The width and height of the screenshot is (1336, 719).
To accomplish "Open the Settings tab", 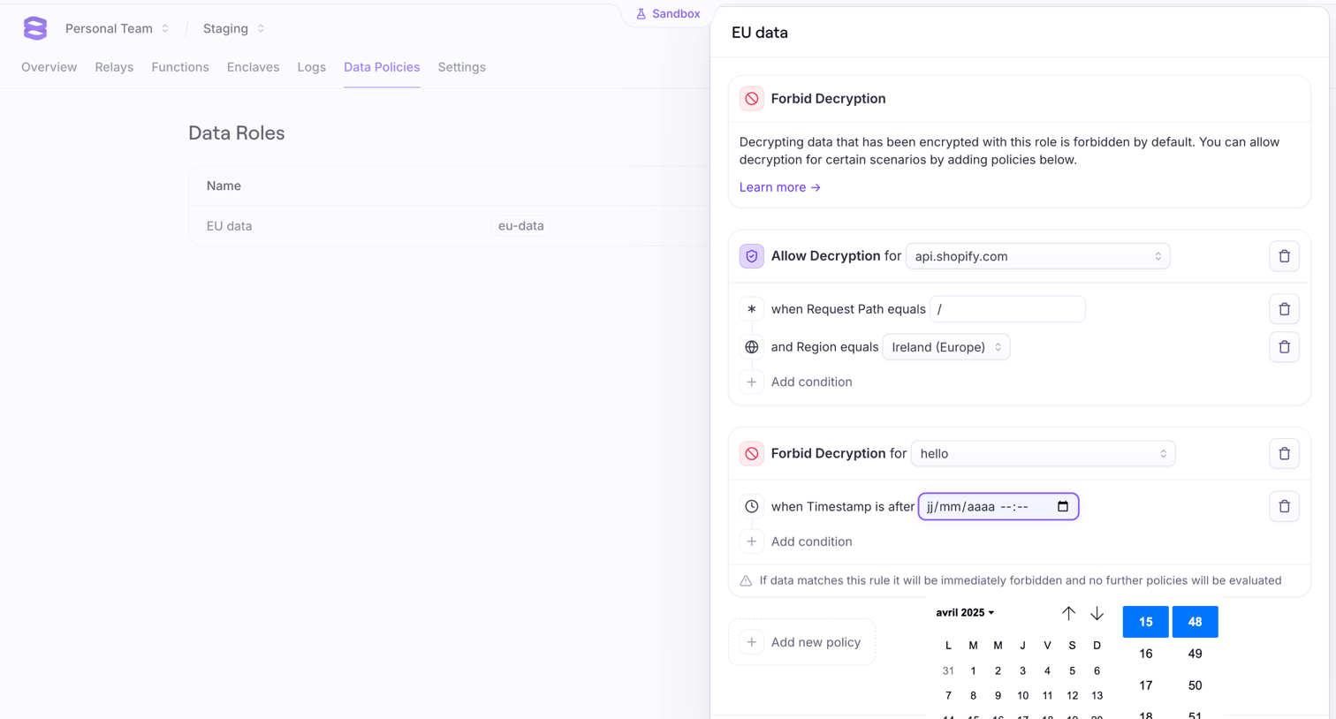I will (461, 67).
